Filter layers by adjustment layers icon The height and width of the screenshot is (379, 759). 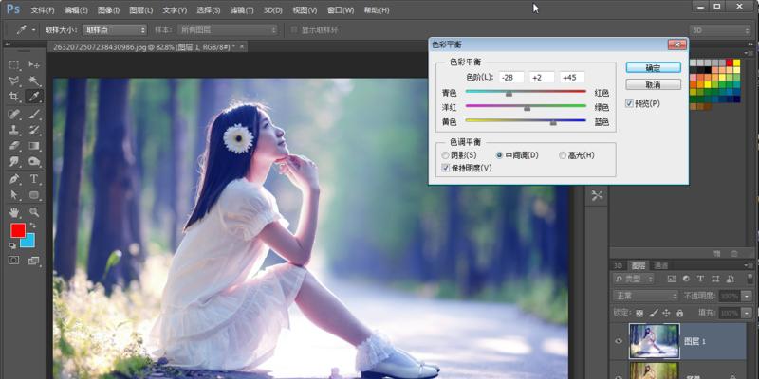[x=685, y=279]
